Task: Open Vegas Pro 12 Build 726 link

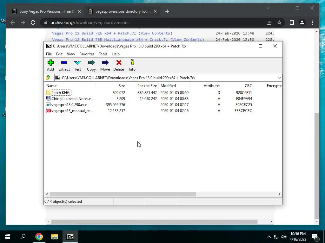Action: coord(94,33)
